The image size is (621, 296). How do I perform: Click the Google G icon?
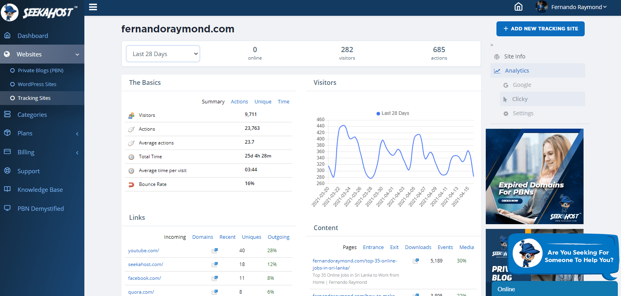click(506, 85)
